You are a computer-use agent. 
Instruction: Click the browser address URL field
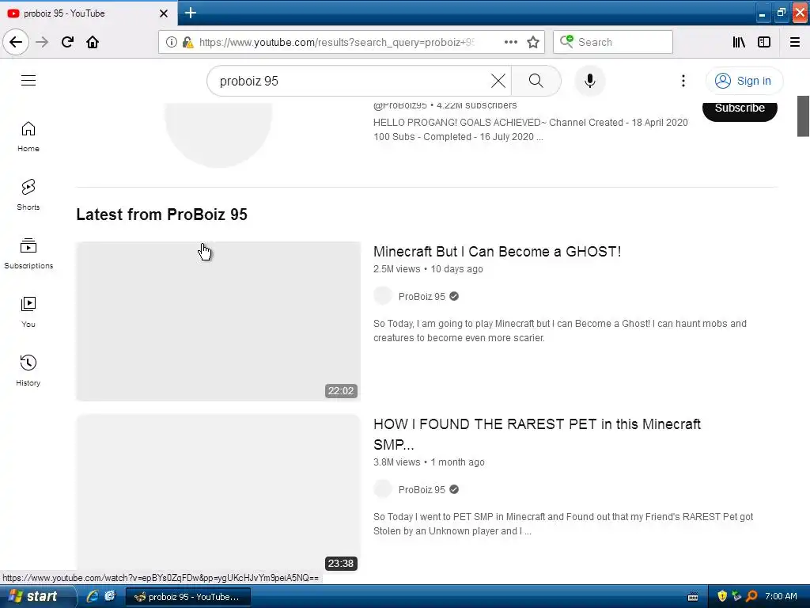[x=335, y=42]
